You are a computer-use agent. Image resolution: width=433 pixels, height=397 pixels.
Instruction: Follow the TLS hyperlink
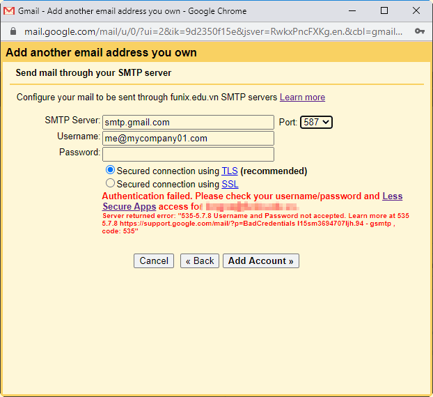click(x=230, y=171)
